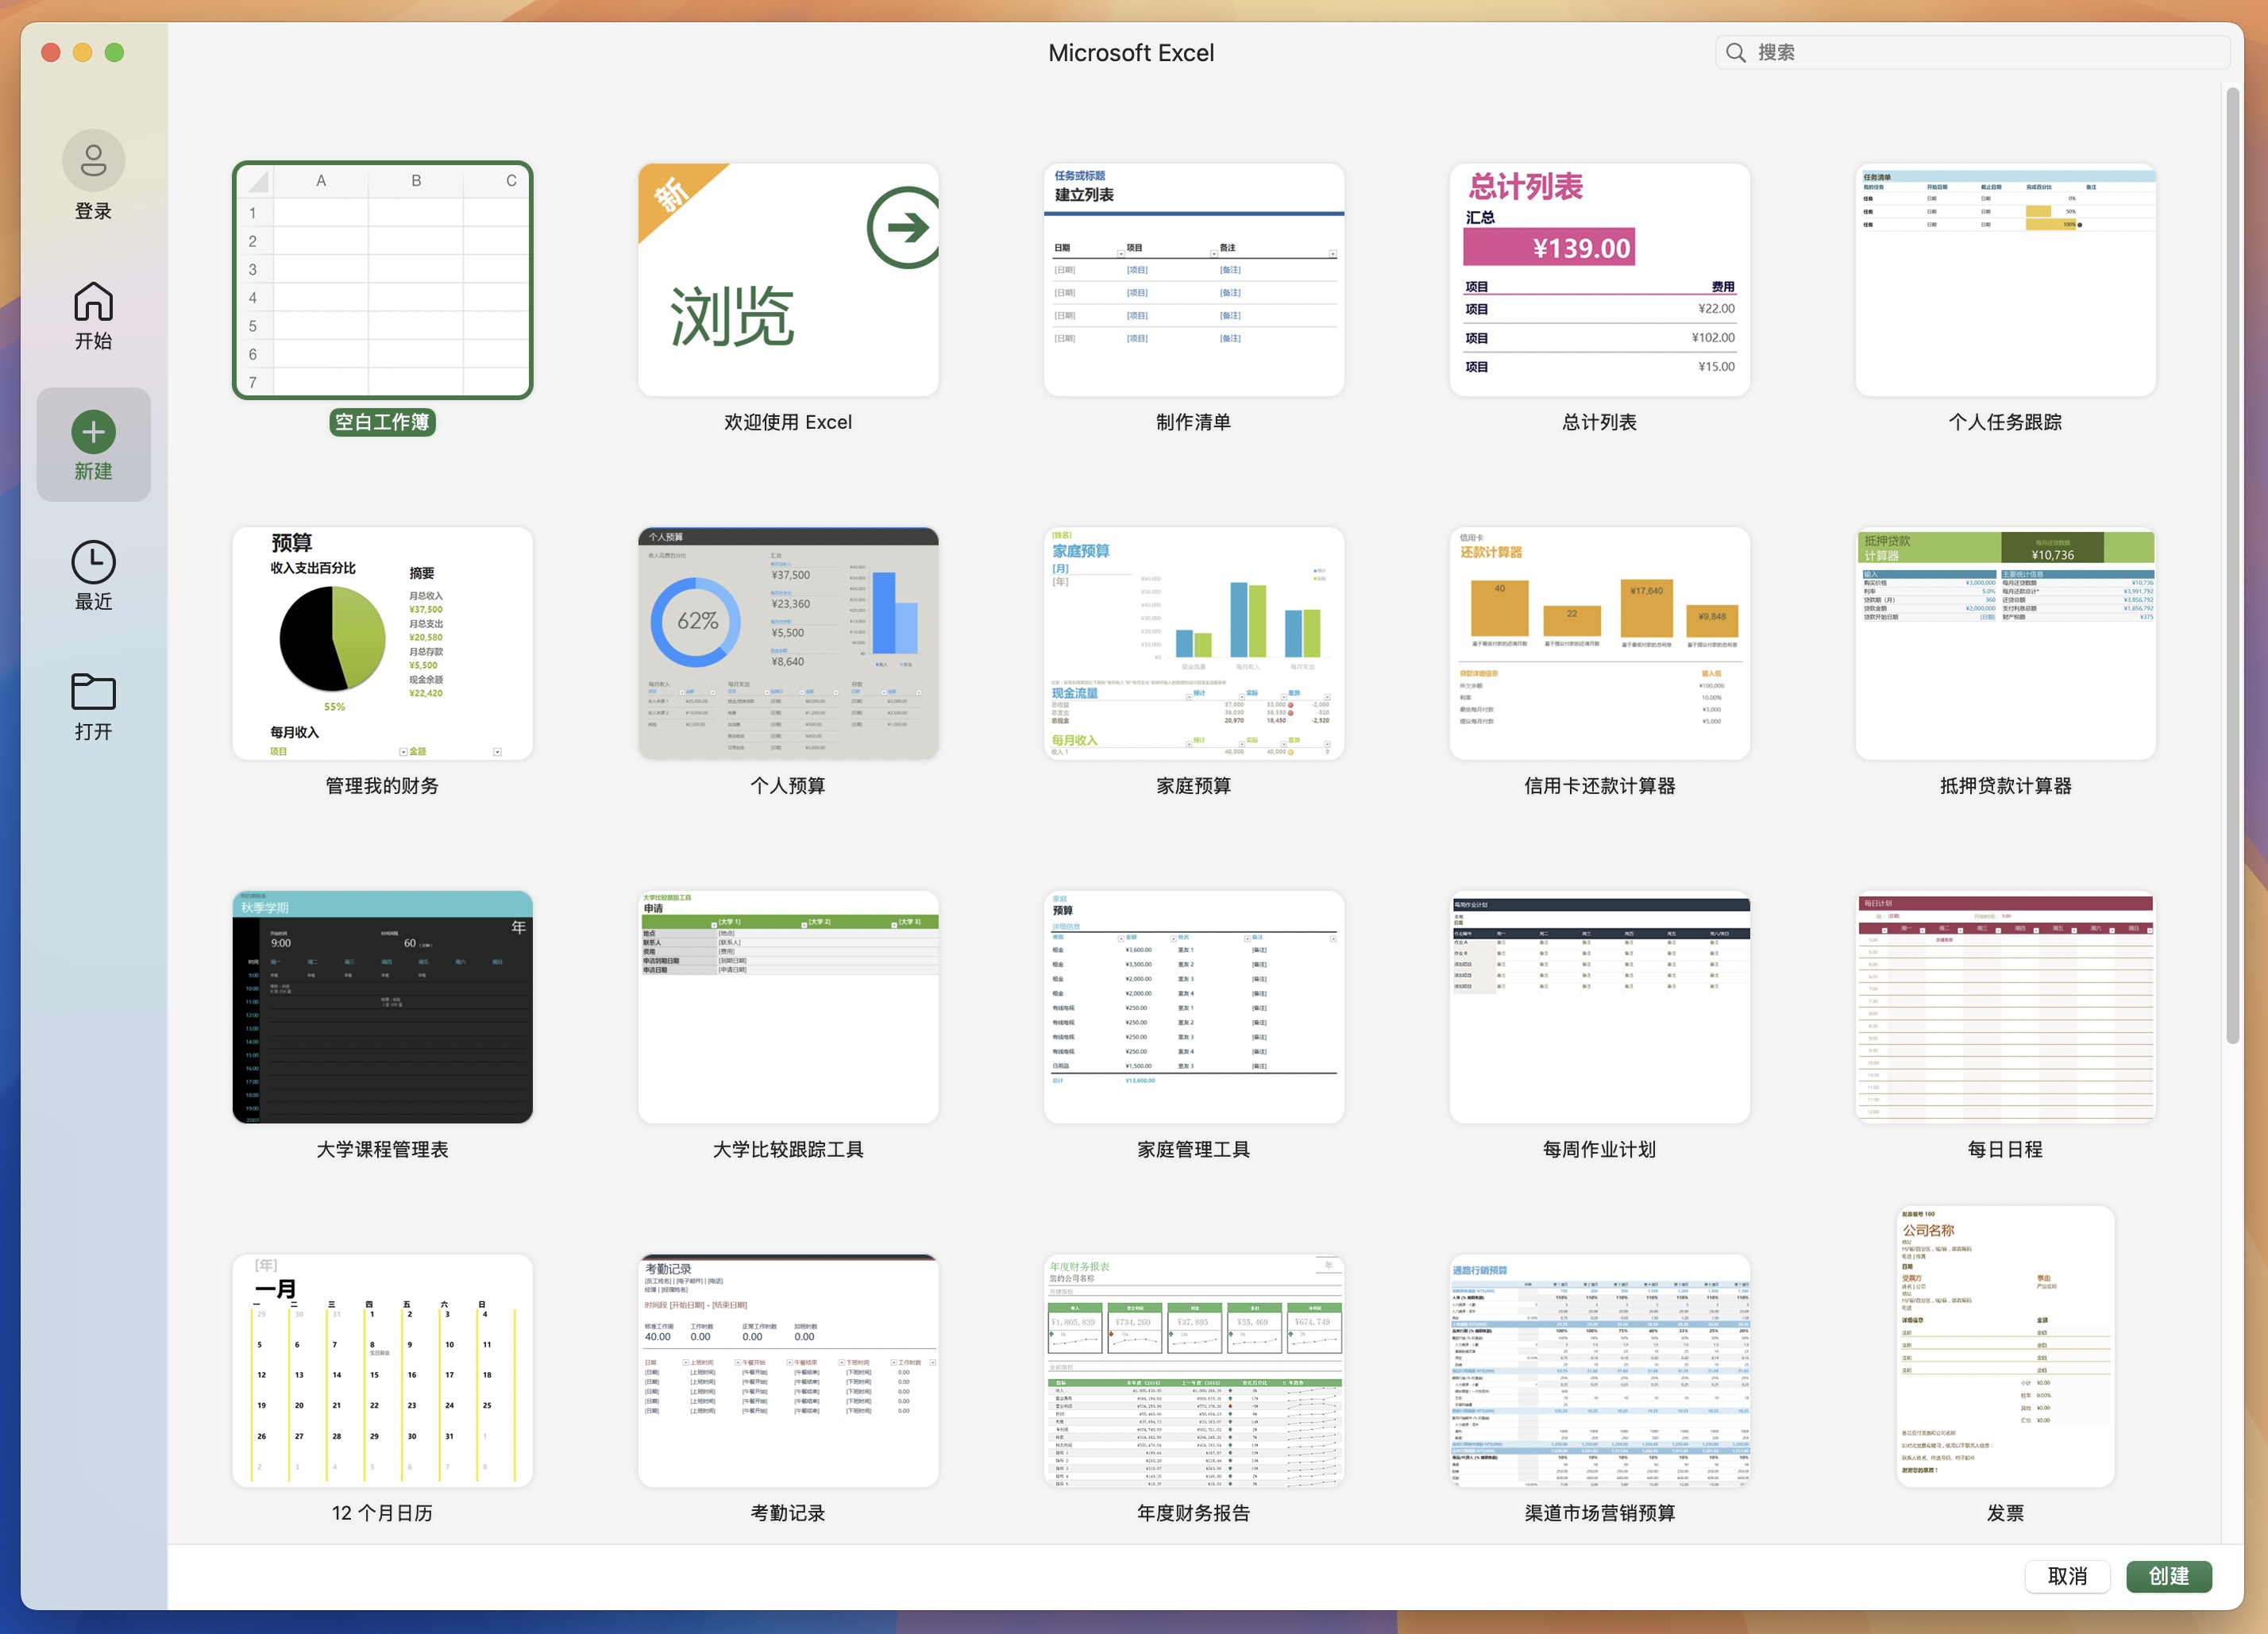Click the green zoom window button

tap(115, 52)
